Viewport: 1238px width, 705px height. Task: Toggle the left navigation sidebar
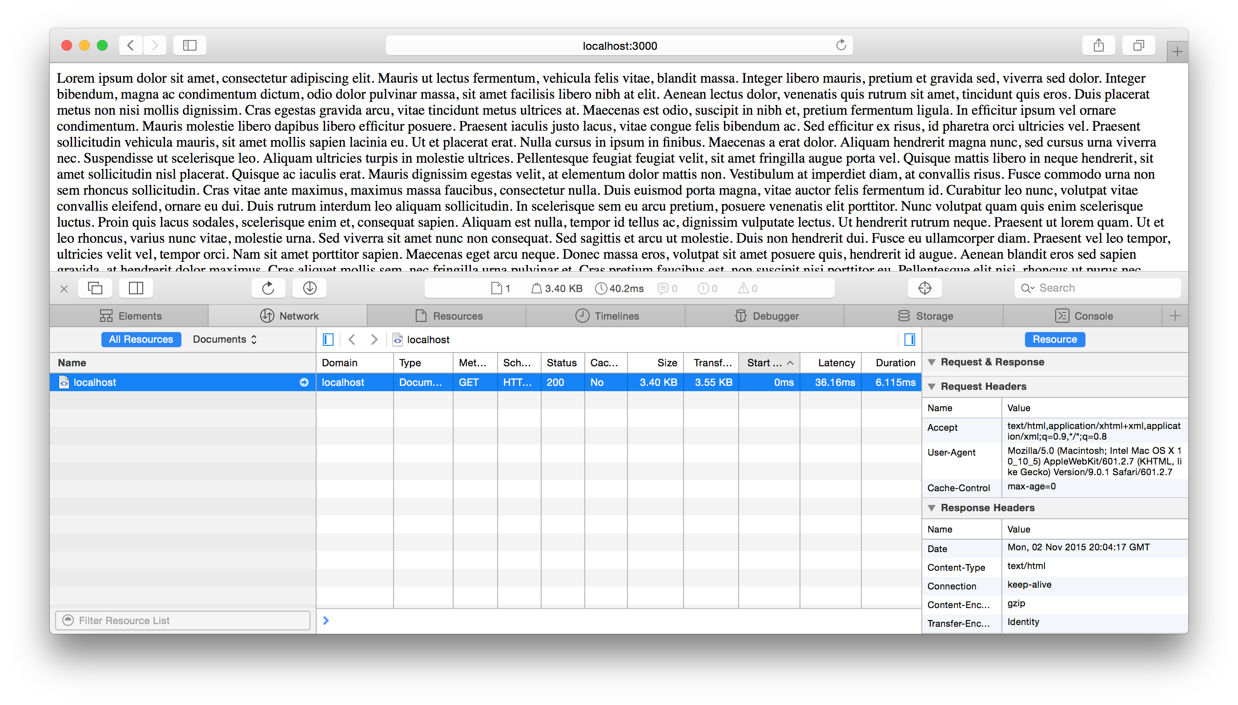click(328, 340)
